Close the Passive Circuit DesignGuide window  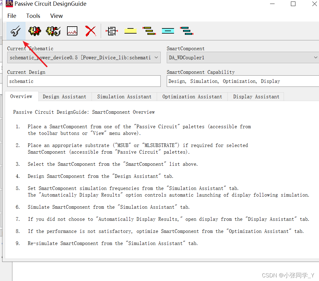pyautogui.click(x=314, y=4)
